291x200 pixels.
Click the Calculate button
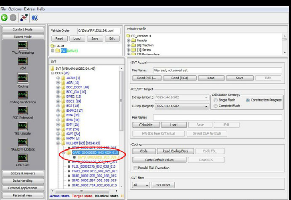coord(146,125)
